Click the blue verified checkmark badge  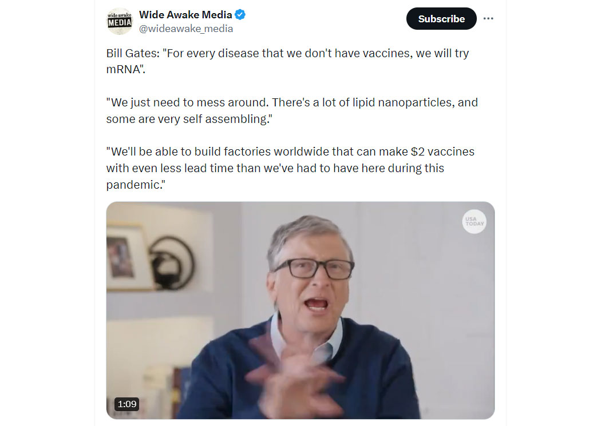point(240,15)
